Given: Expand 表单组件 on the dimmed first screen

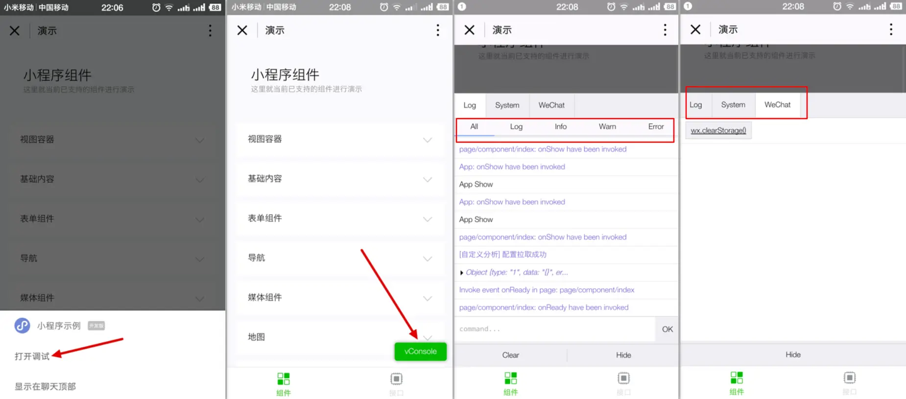Looking at the screenshot, I should click(112, 219).
